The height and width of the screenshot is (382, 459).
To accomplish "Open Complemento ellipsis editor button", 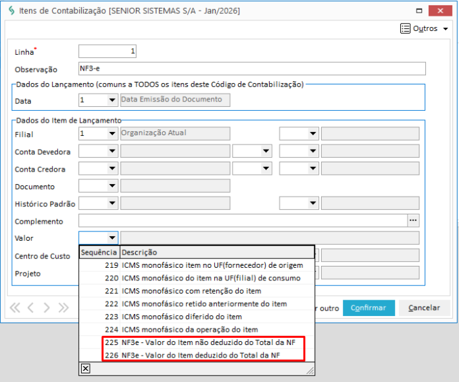I will tap(413, 220).
